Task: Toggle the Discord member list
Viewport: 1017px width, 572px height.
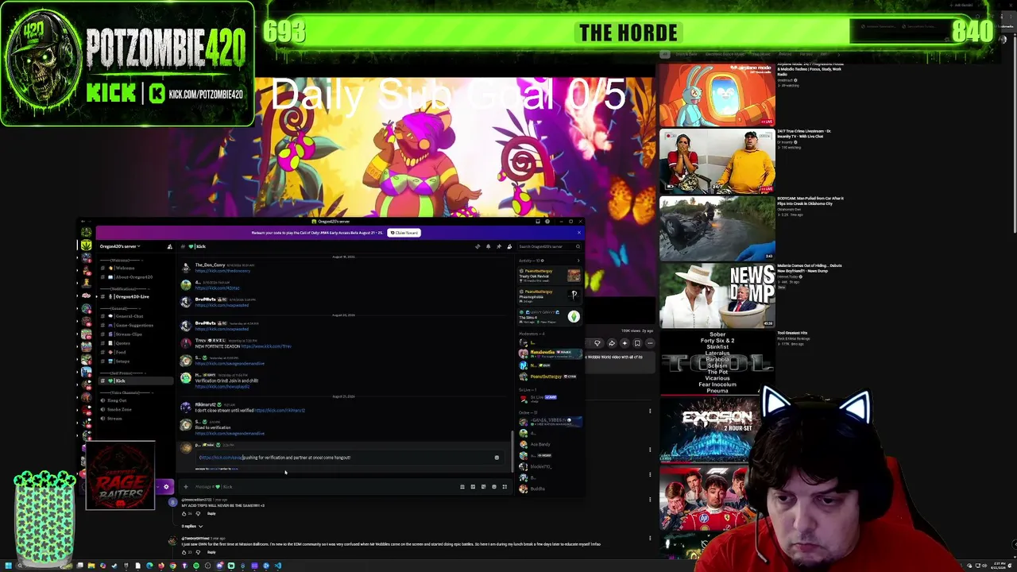Action: tap(509, 246)
